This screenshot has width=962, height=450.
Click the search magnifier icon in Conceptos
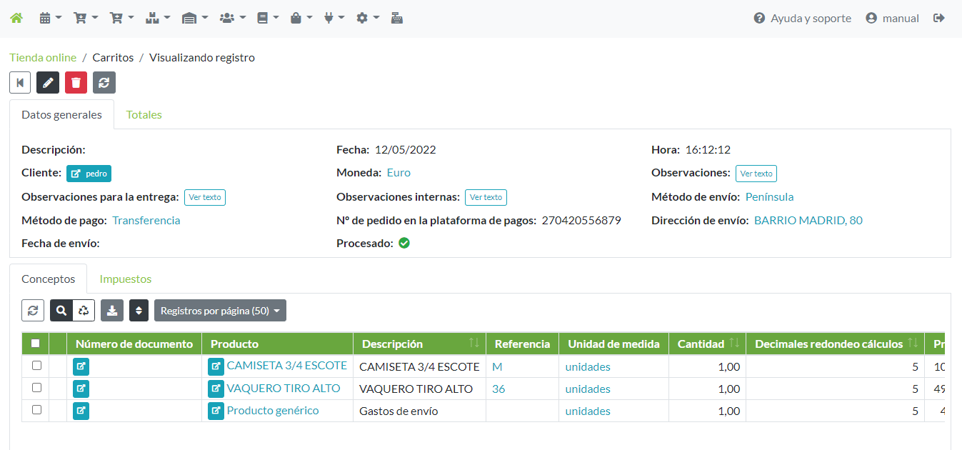tap(61, 311)
